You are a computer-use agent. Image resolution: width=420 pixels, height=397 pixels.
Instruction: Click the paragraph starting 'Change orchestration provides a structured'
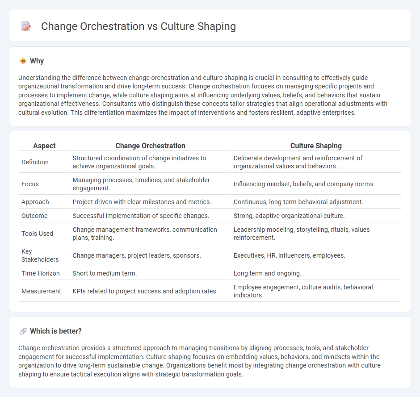[x=200, y=361]
